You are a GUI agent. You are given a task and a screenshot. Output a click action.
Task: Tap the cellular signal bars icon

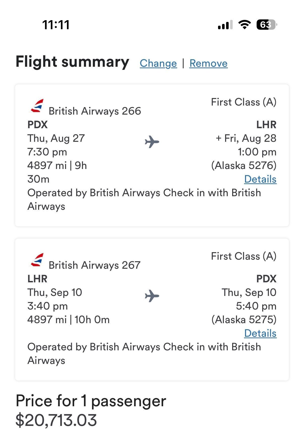tap(225, 25)
